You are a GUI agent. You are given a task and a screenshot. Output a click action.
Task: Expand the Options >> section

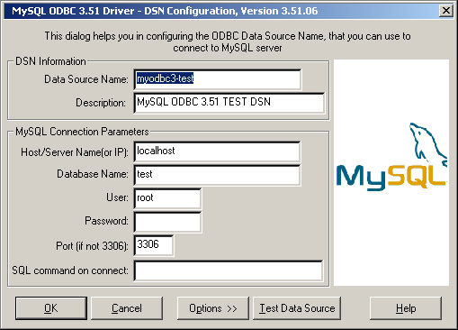pos(213,308)
